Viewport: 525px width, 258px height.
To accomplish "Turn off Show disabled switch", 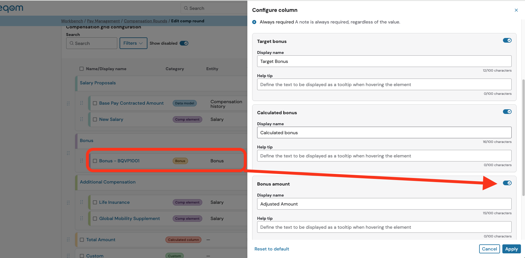I will pyautogui.click(x=184, y=43).
